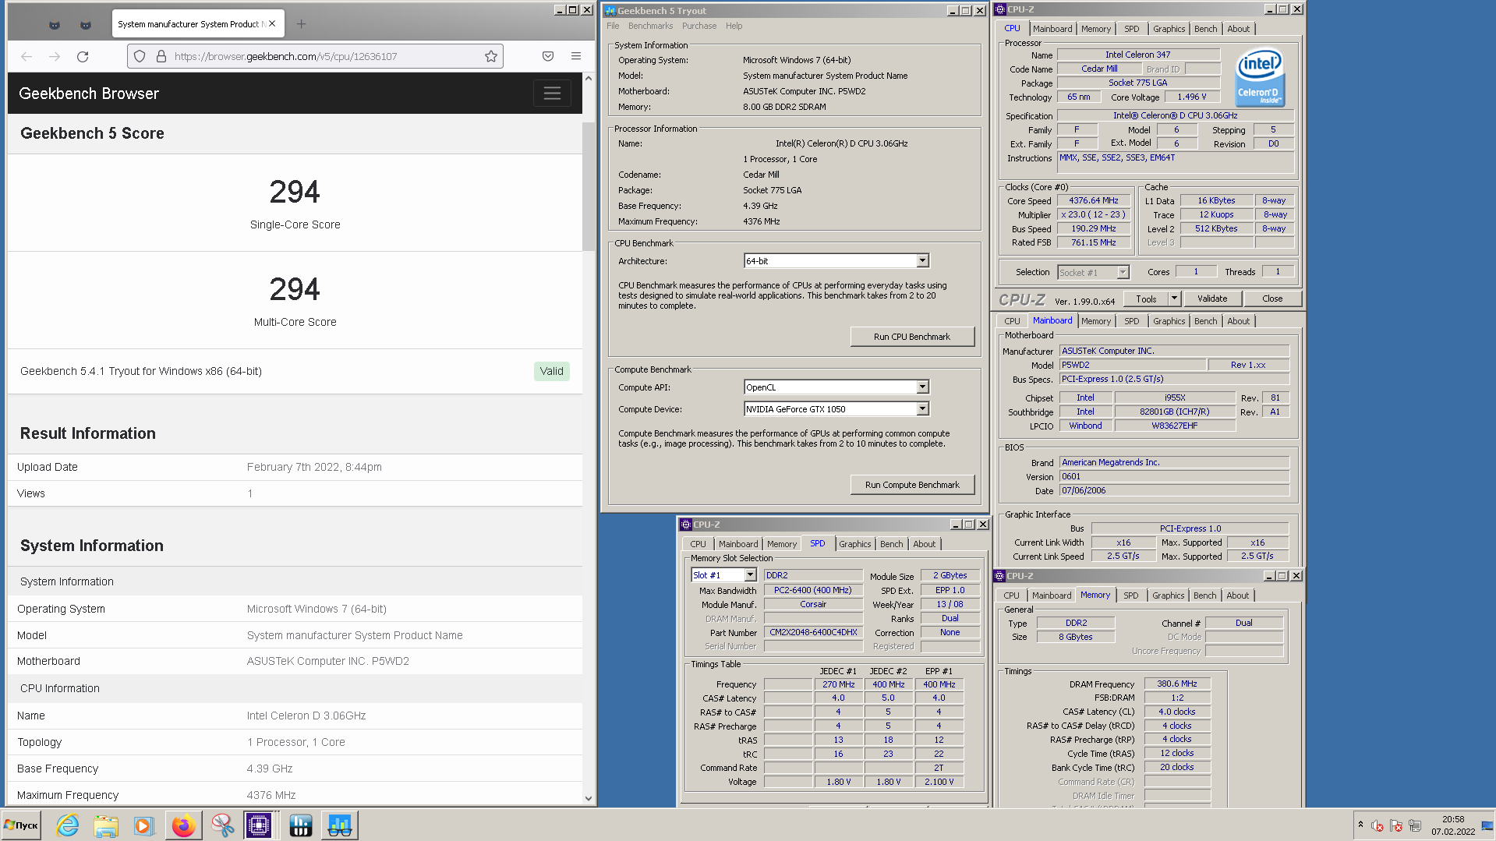1496x841 pixels.
Task: Open the Compute API dropdown
Action: point(922,387)
